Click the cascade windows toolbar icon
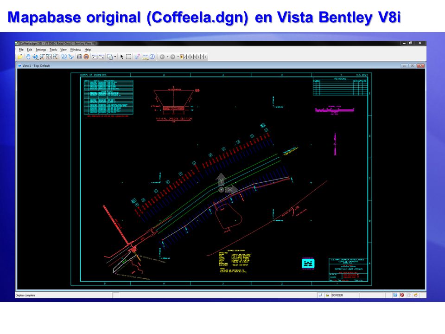Screen dimensions: 445x334 [110, 57]
